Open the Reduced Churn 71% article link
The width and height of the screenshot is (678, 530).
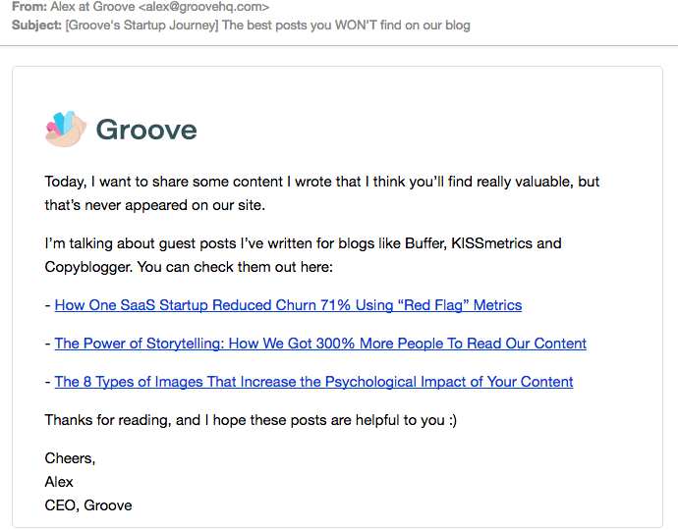point(288,305)
